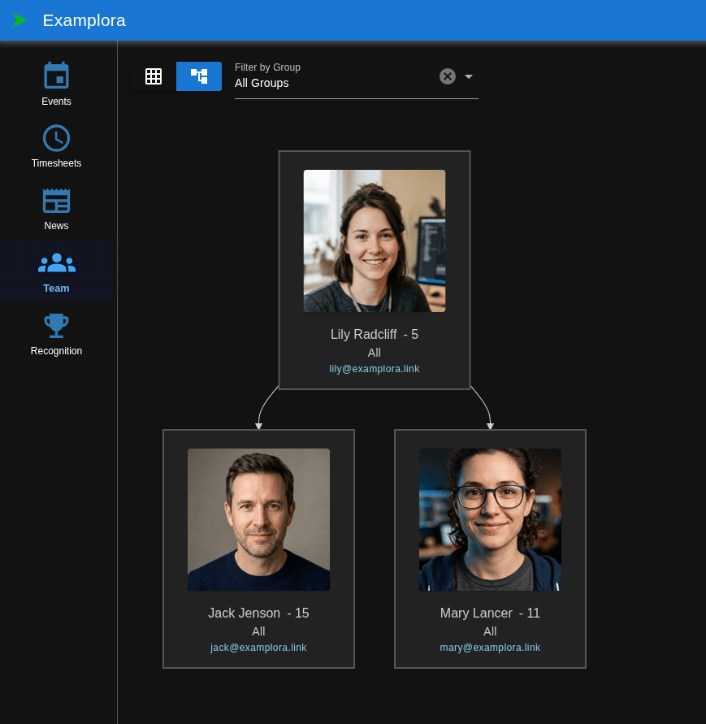Select the Team tab in the sidebar
The height and width of the screenshot is (724, 706).
point(56,271)
